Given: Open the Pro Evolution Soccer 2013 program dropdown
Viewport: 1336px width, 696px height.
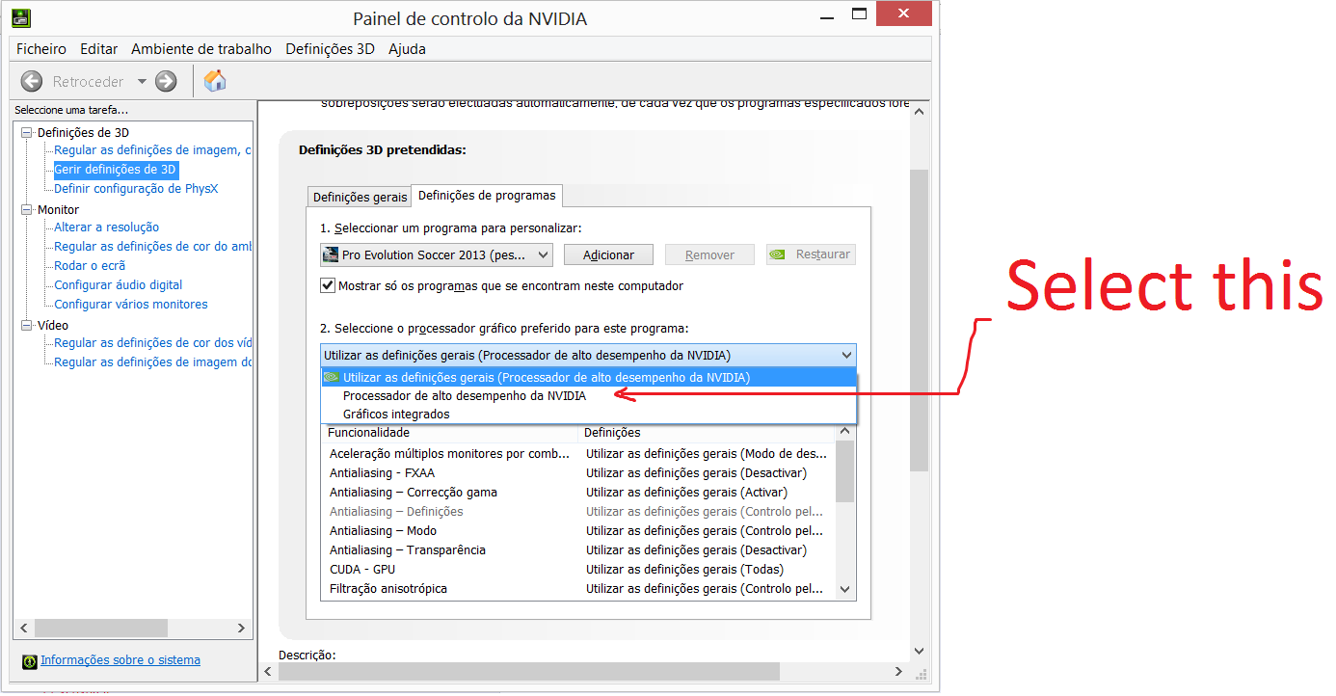Looking at the screenshot, I should 437,254.
